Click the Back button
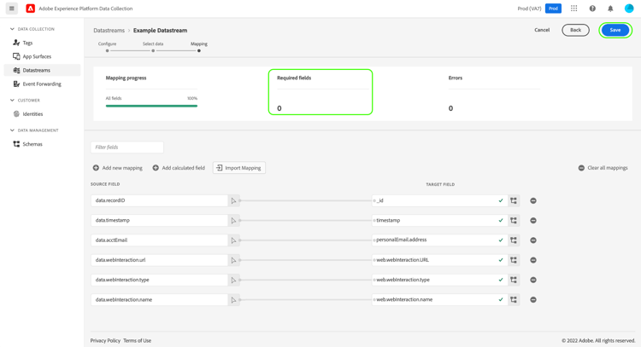This screenshot has width=641, height=347. click(x=575, y=30)
